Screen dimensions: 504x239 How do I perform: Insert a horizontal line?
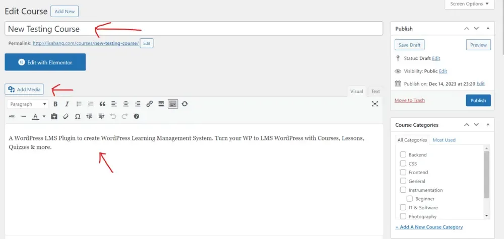[x=24, y=116]
